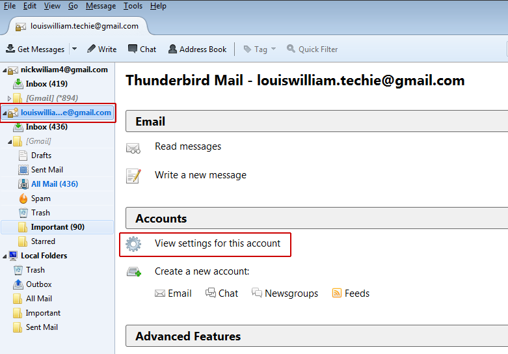Select the Starred folder
This screenshot has width=508, height=354.
43,241
